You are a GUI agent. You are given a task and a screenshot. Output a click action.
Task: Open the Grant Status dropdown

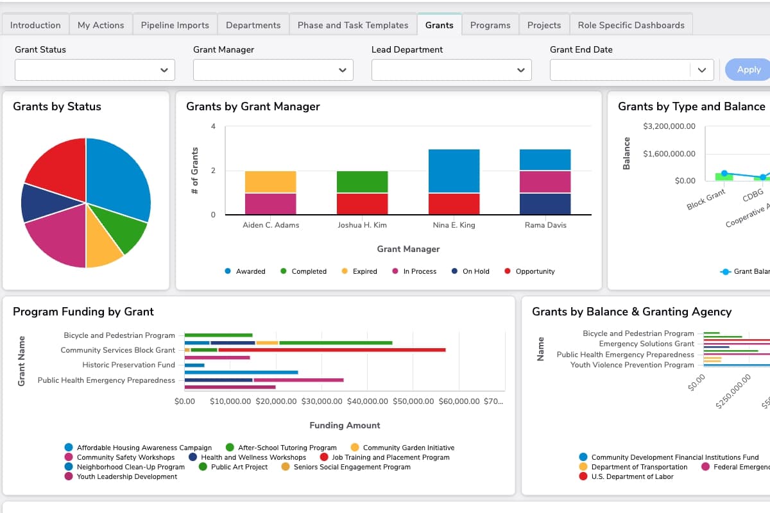coord(94,69)
